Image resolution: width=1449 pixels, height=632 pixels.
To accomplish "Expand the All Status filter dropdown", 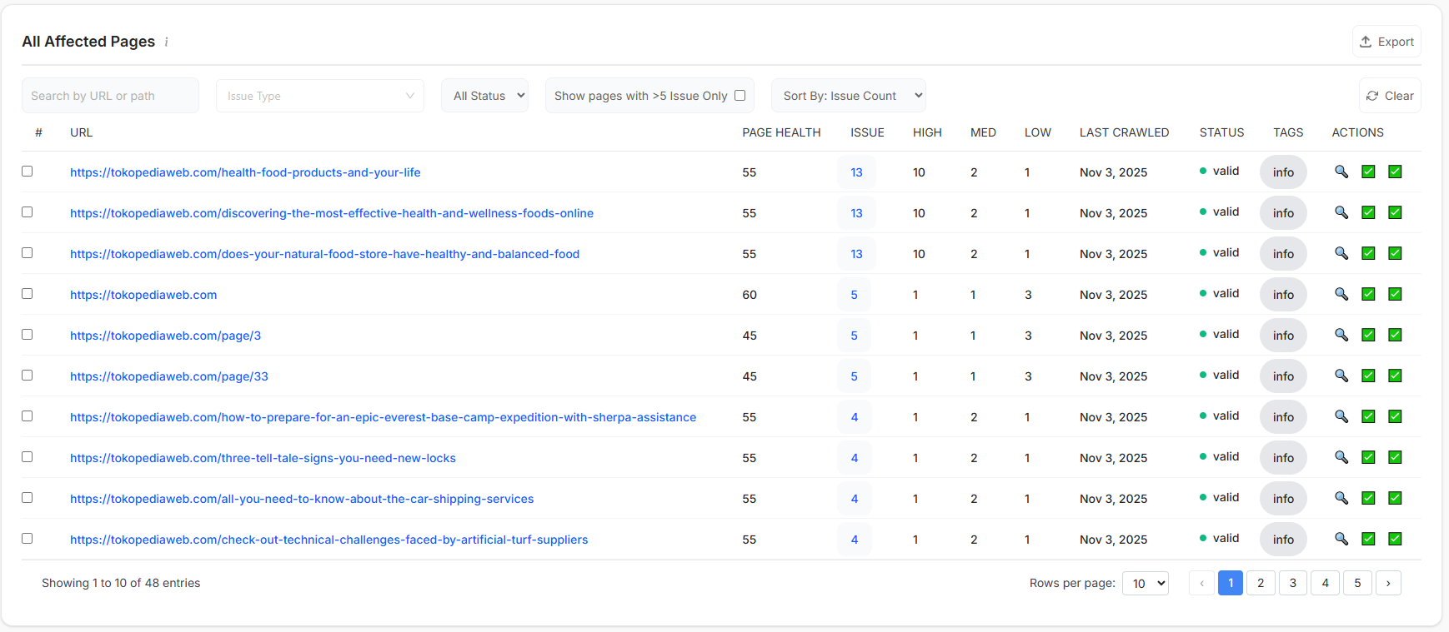I will [x=485, y=96].
